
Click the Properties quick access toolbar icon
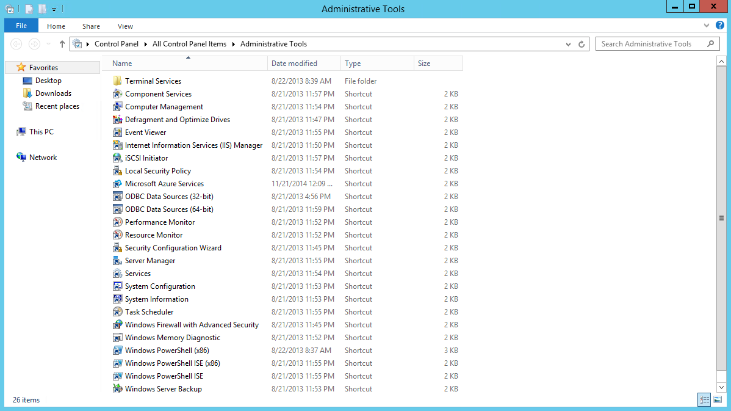tap(29, 9)
